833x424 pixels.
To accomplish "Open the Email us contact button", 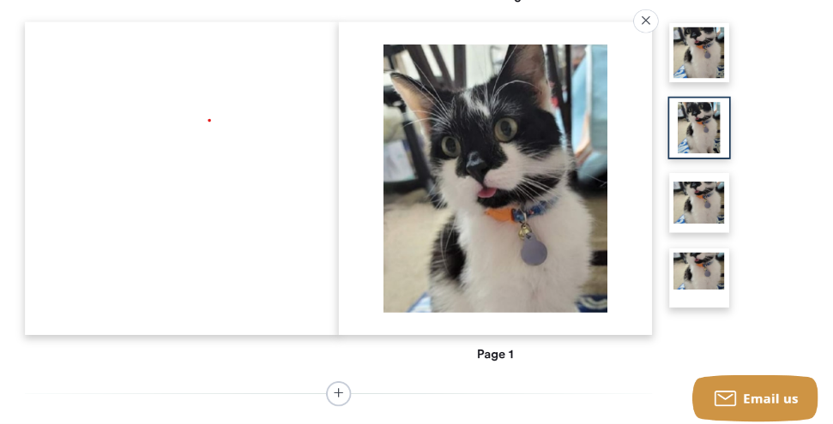I will pyautogui.click(x=755, y=398).
